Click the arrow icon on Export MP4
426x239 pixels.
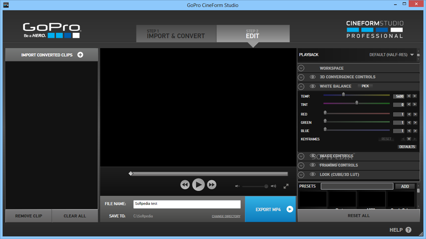point(290,209)
